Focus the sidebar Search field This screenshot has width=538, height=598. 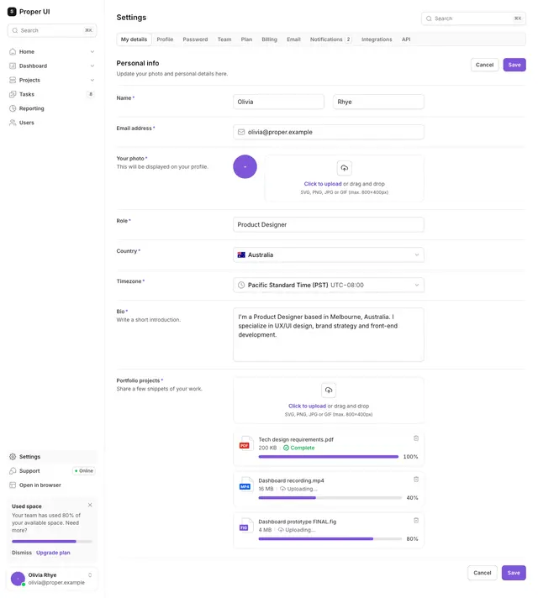pyautogui.click(x=52, y=30)
